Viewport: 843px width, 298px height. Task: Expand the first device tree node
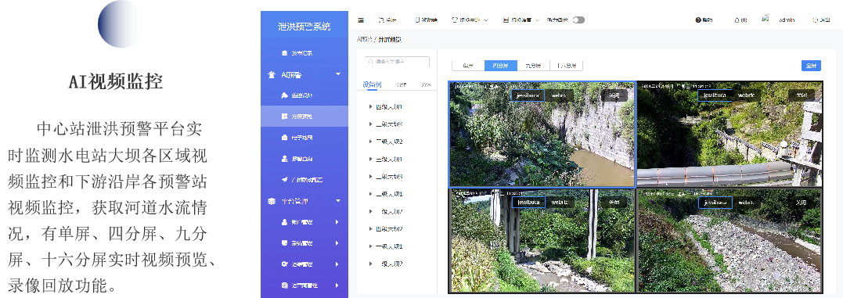pos(370,107)
